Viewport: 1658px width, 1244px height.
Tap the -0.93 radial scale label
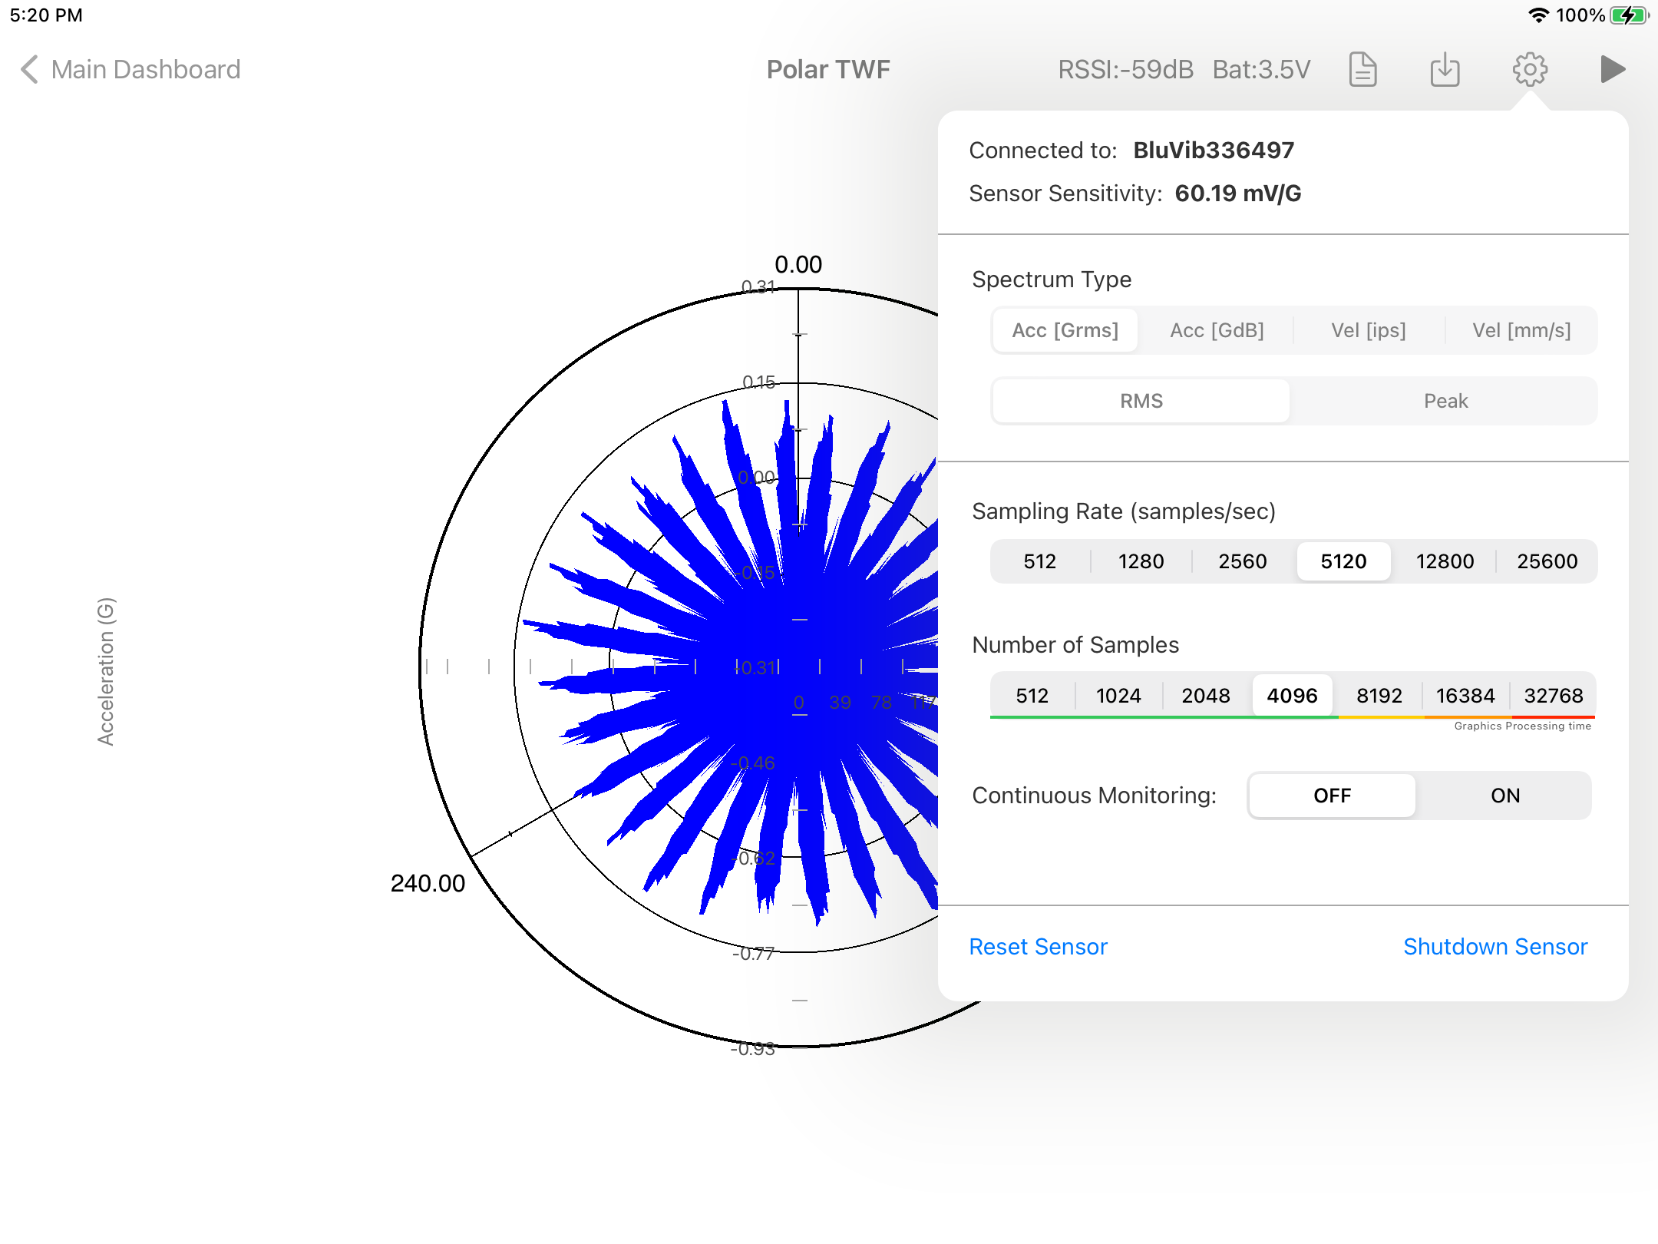coord(753,1049)
